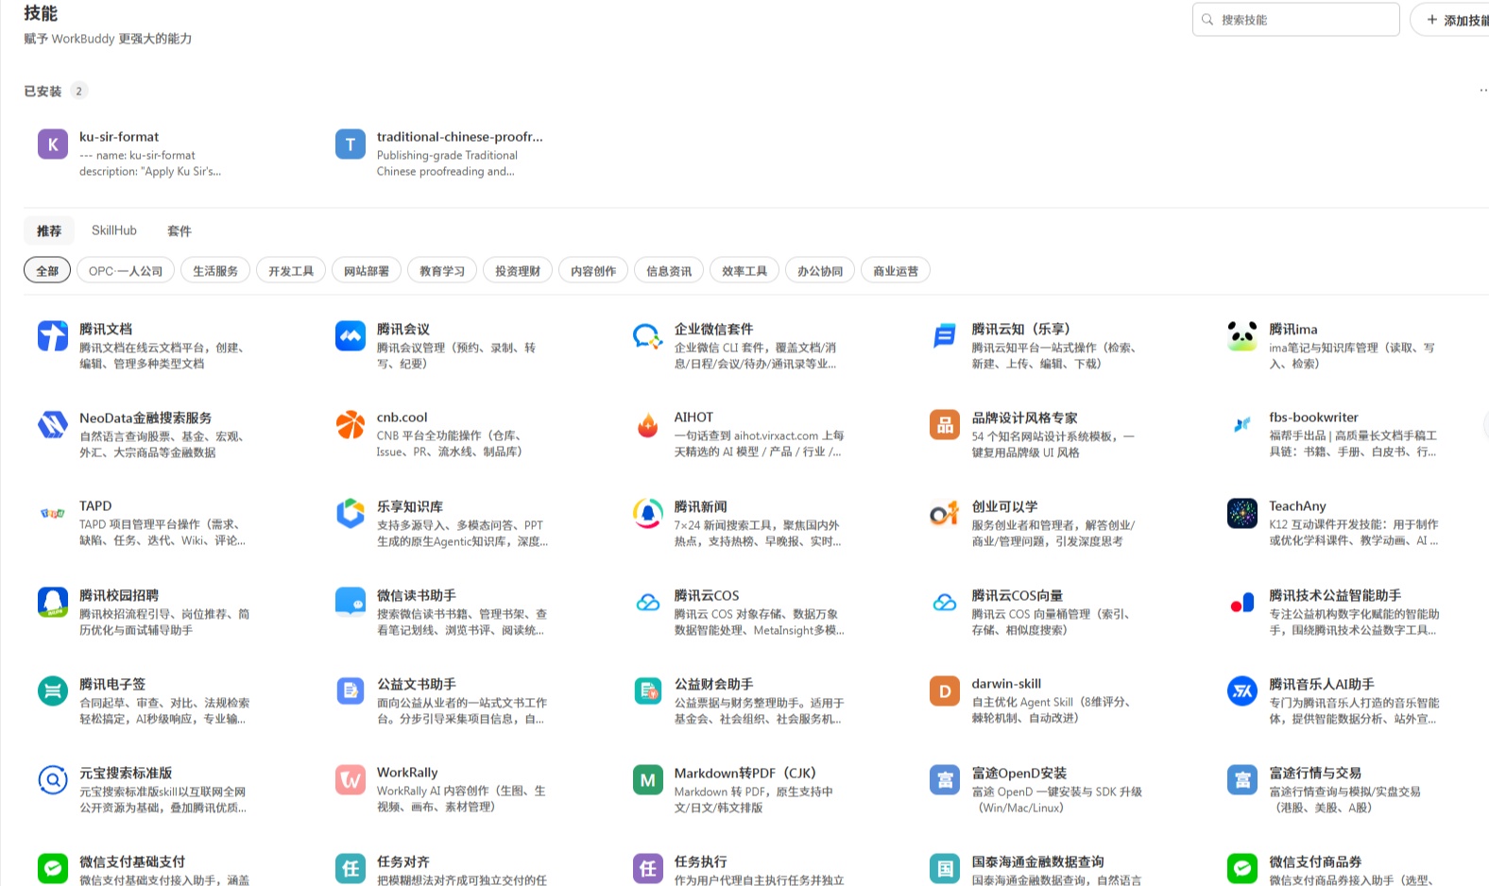Filter by 内容创作 category
The image size is (1489, 886).
(593, 270)
